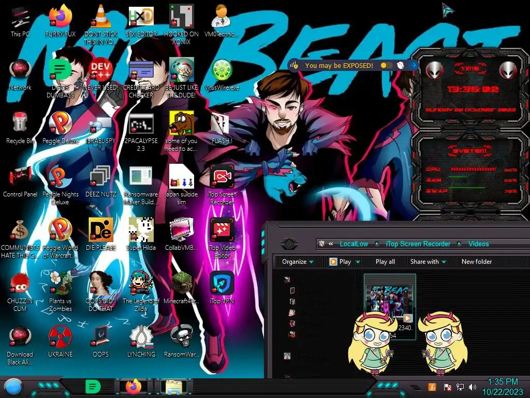Switch to Firefox on the taskbar
The image size is (530, 398).
[133, 387]
